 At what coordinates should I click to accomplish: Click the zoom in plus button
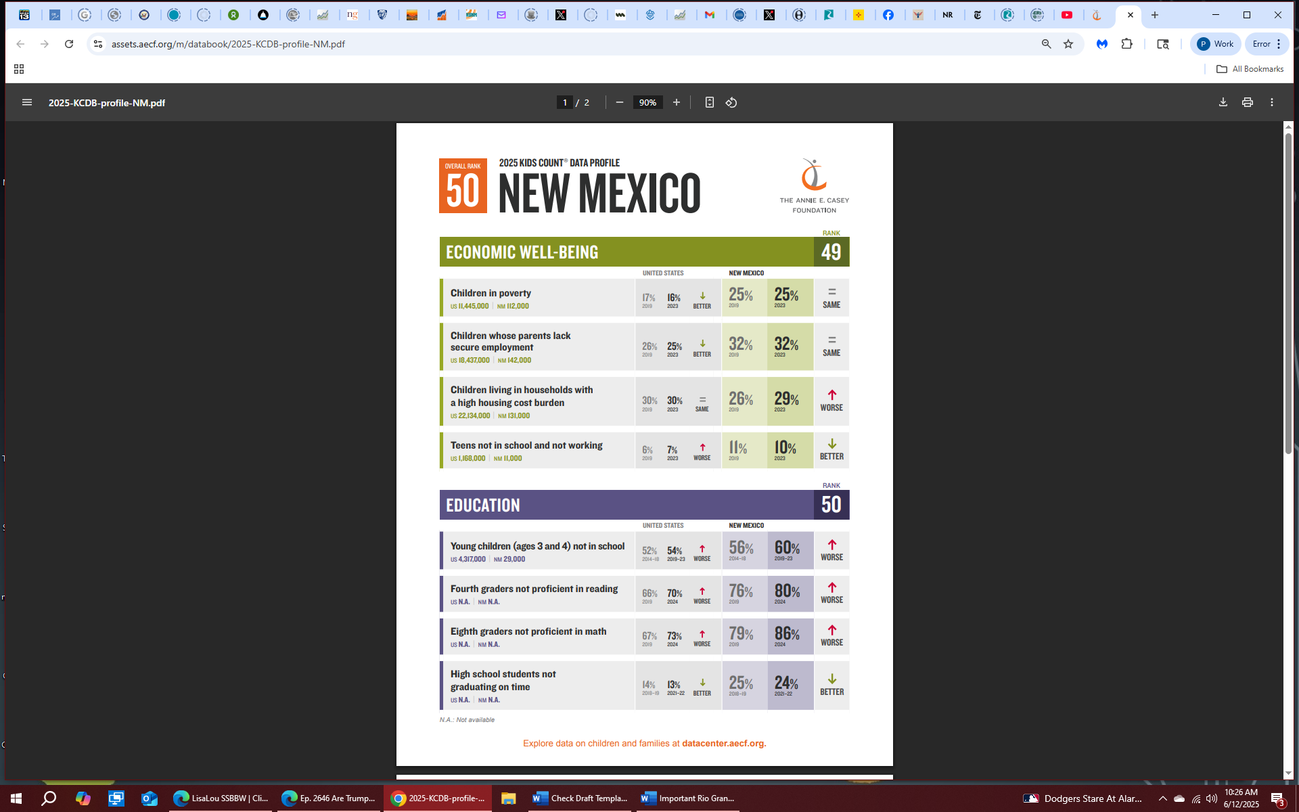(676, 102)
